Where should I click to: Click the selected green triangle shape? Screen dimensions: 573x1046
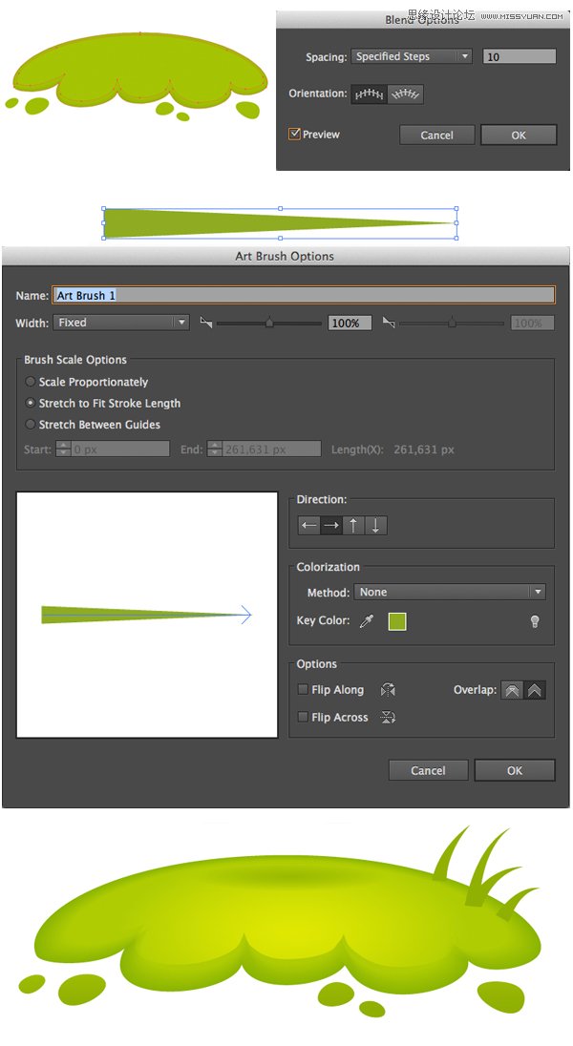(x=280, y=223)
